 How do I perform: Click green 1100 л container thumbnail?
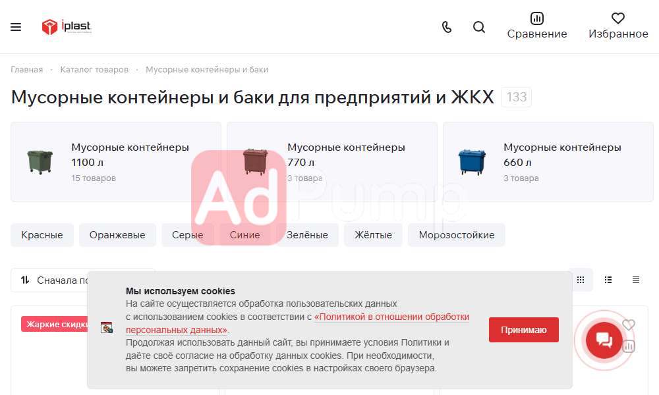(x=40, y=162)
